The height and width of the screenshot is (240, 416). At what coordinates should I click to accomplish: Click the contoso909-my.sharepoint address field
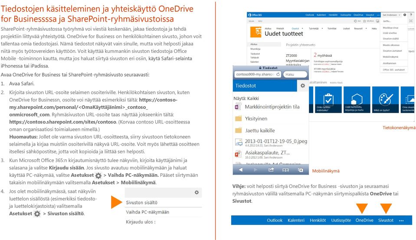click(x=257, y=75)
